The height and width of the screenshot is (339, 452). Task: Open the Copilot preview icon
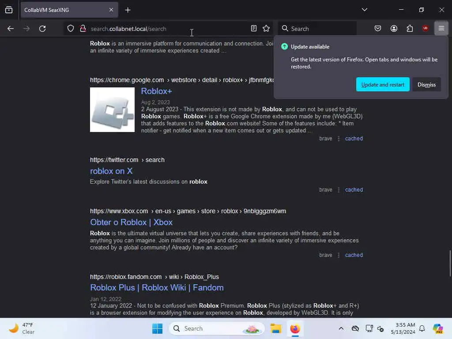[437, 328]
